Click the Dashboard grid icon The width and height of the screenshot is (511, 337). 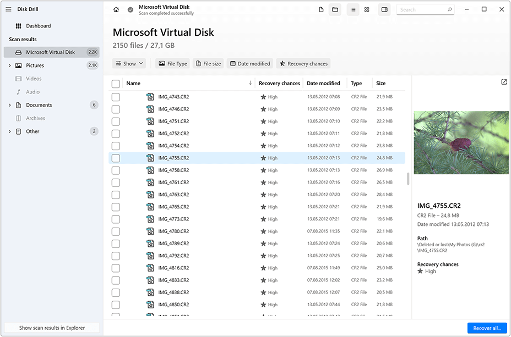click(19, 26)
